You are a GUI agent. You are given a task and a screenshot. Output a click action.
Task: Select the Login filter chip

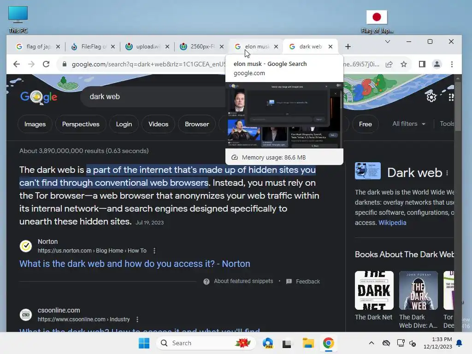pos(124,124)
